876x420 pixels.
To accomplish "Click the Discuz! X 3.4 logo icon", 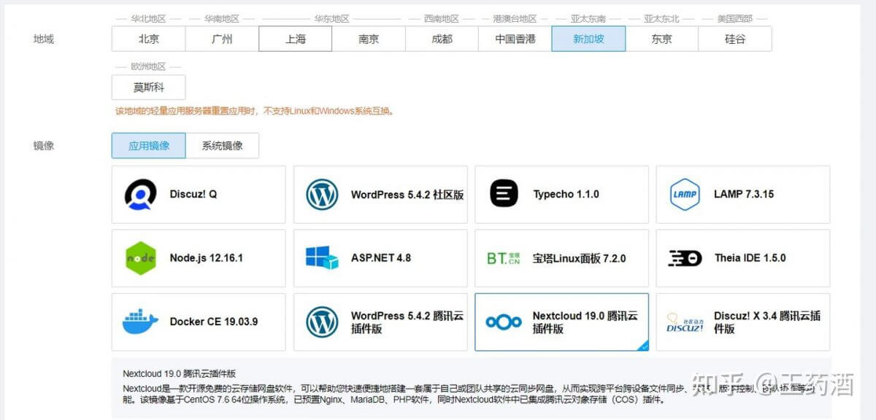I will (685, 322).
